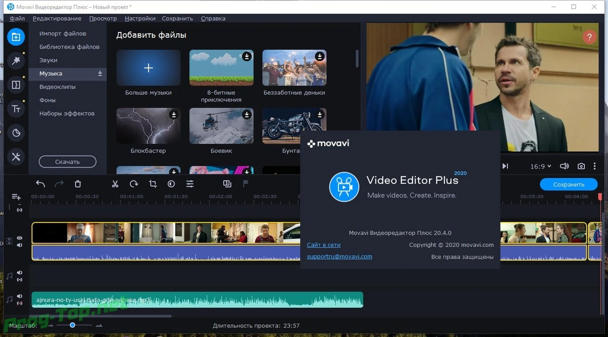Click the Add track icon
Screen dimensions: 608x337
16,197
